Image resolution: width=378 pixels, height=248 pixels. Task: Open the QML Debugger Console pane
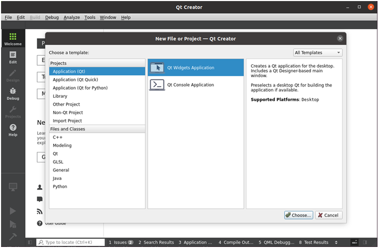tap(277, 242)
